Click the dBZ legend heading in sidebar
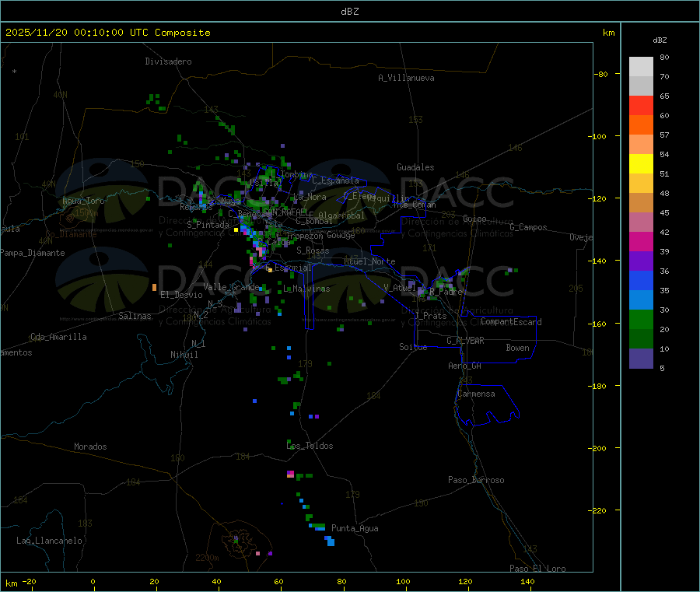Image resolution: width=700 pixels, height=592 pixels. tap(660, 40)
